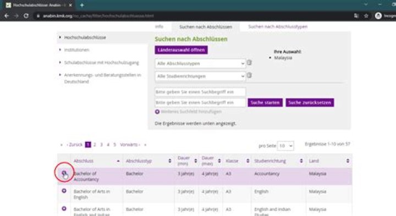
Task: Click the Bachelor of Arts in English entry
Action: (x=91, y=194)
